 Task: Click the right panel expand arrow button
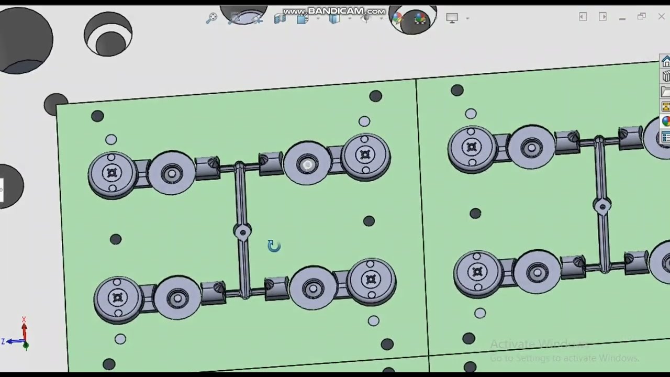pyautogui.click(x=602, y=17)
